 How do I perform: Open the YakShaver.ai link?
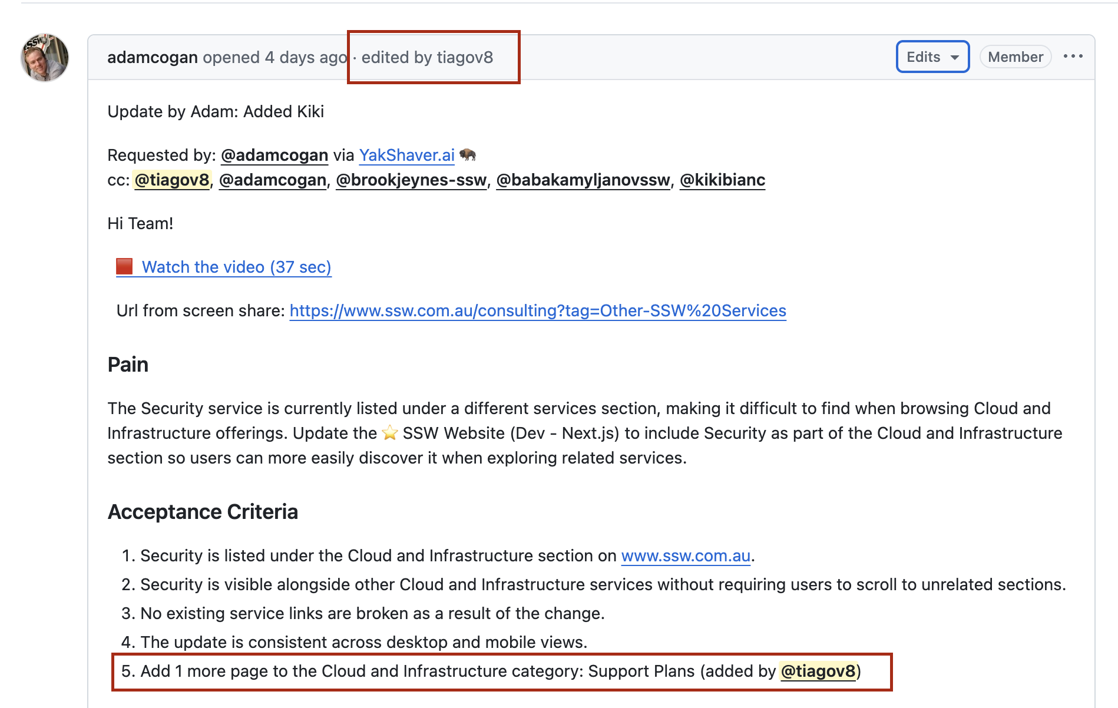[406, 156]
